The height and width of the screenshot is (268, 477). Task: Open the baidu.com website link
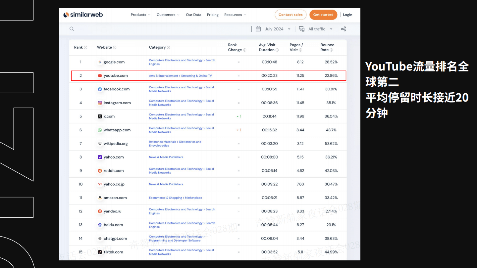tap(113, 225)
